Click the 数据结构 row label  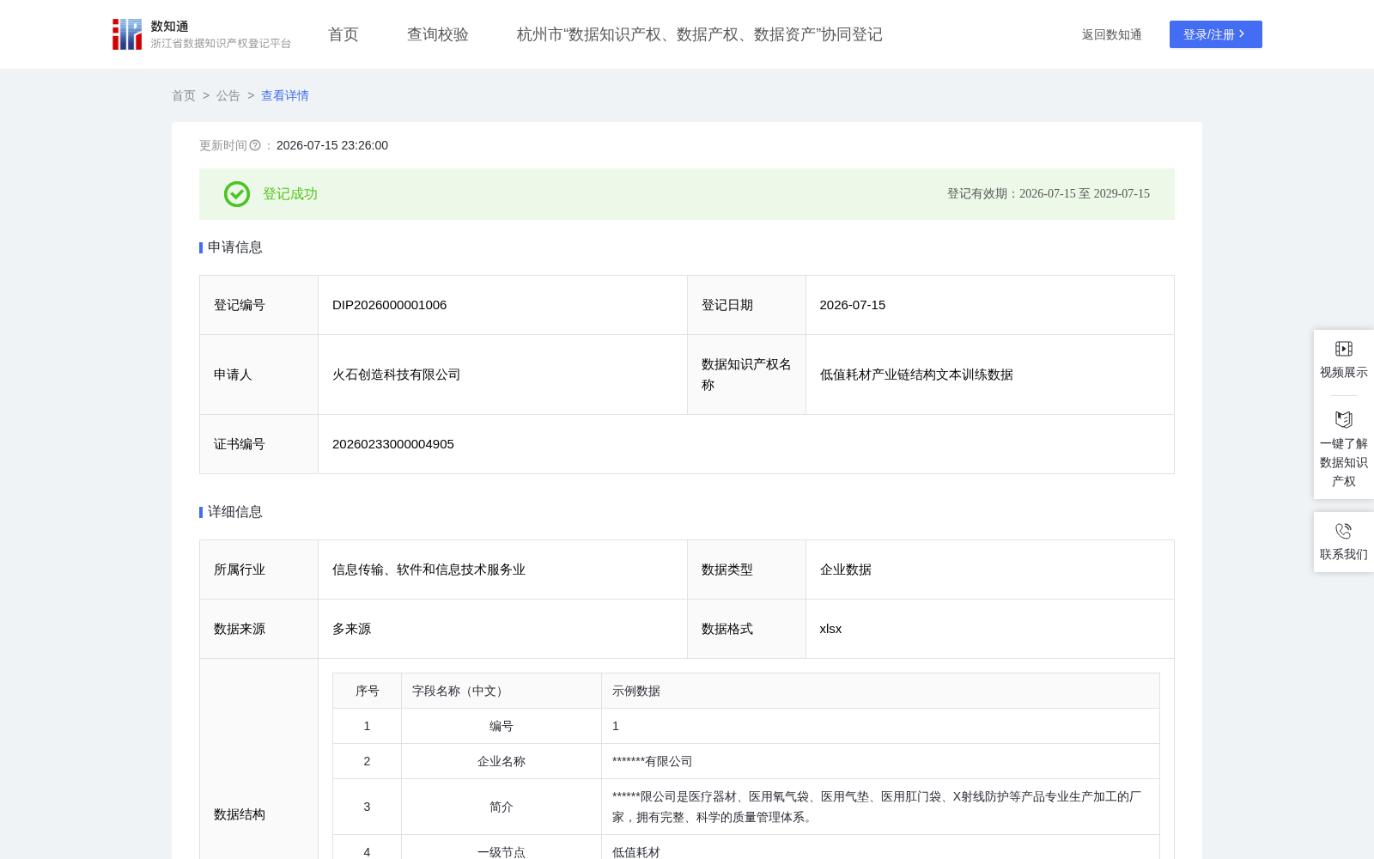click(240, 814)
